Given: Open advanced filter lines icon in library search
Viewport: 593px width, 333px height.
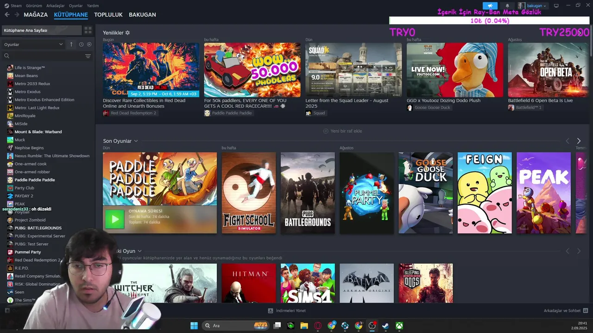Looking at the screenshot, I should pyautogui.click(x=88, y=56).
